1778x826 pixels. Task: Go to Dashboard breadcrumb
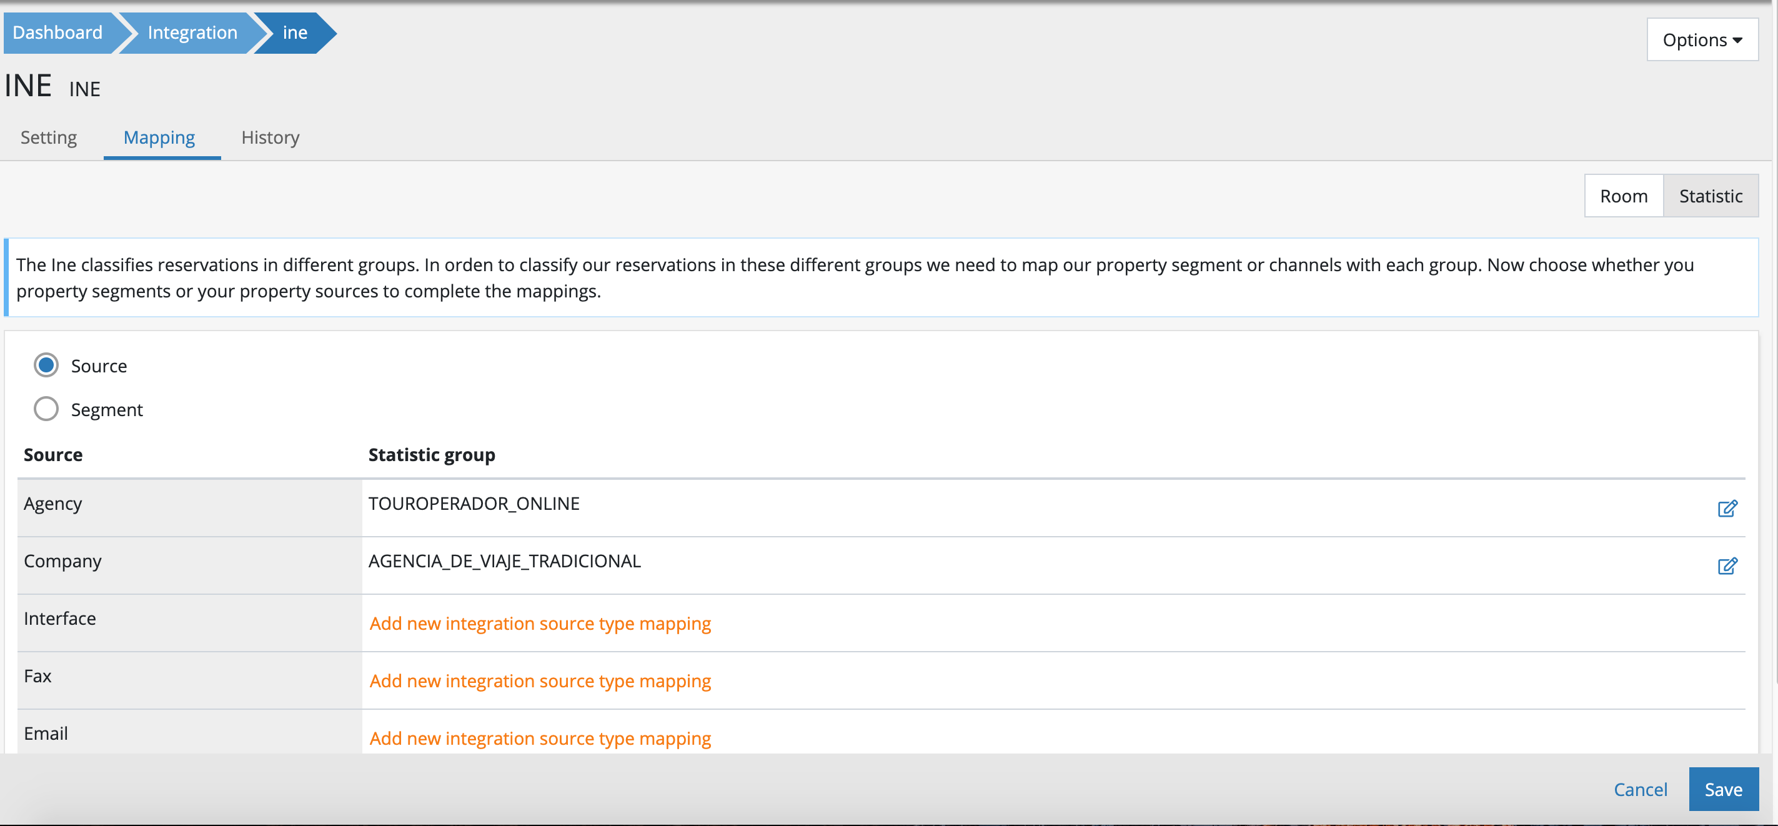(x=58, y=32)
